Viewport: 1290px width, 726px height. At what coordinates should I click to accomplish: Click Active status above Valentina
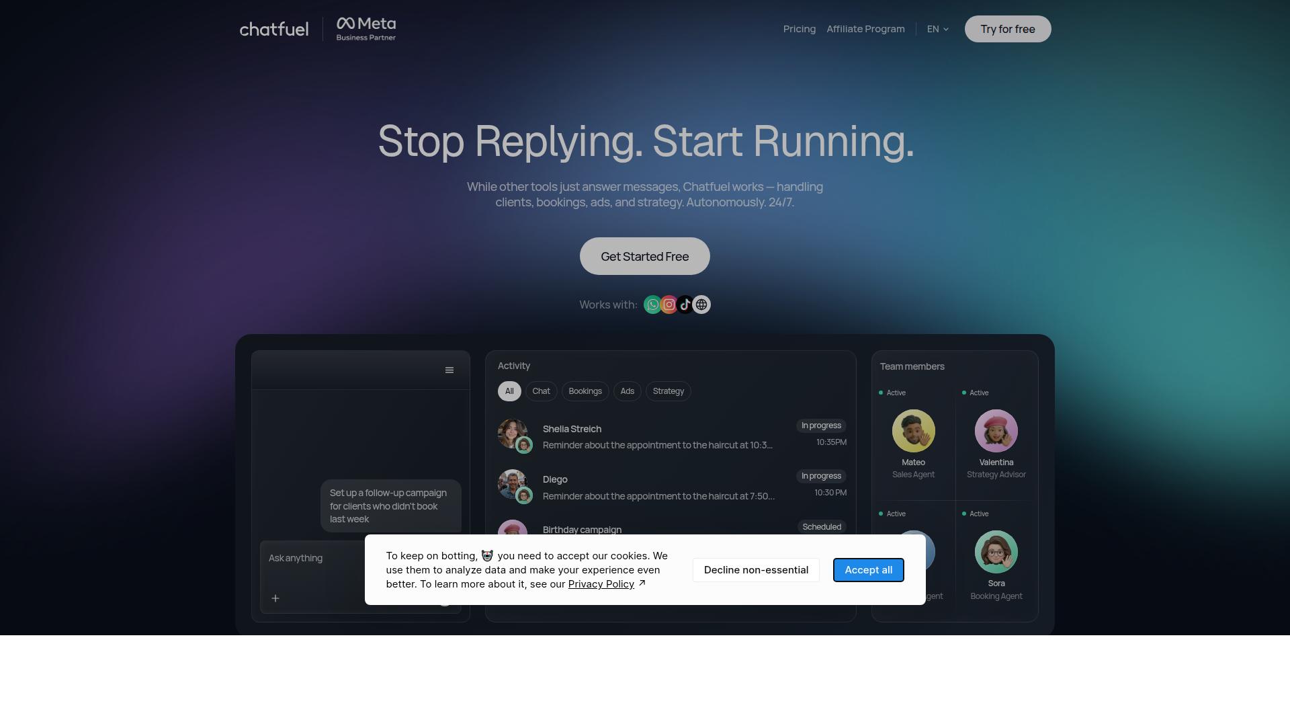976,393
